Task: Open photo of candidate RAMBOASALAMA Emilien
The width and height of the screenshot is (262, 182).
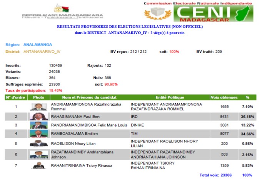Action: coord(39,134)
